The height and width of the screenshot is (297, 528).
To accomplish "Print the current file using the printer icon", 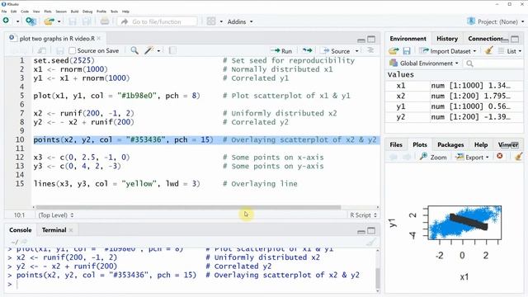I will [x=105, y=21].
